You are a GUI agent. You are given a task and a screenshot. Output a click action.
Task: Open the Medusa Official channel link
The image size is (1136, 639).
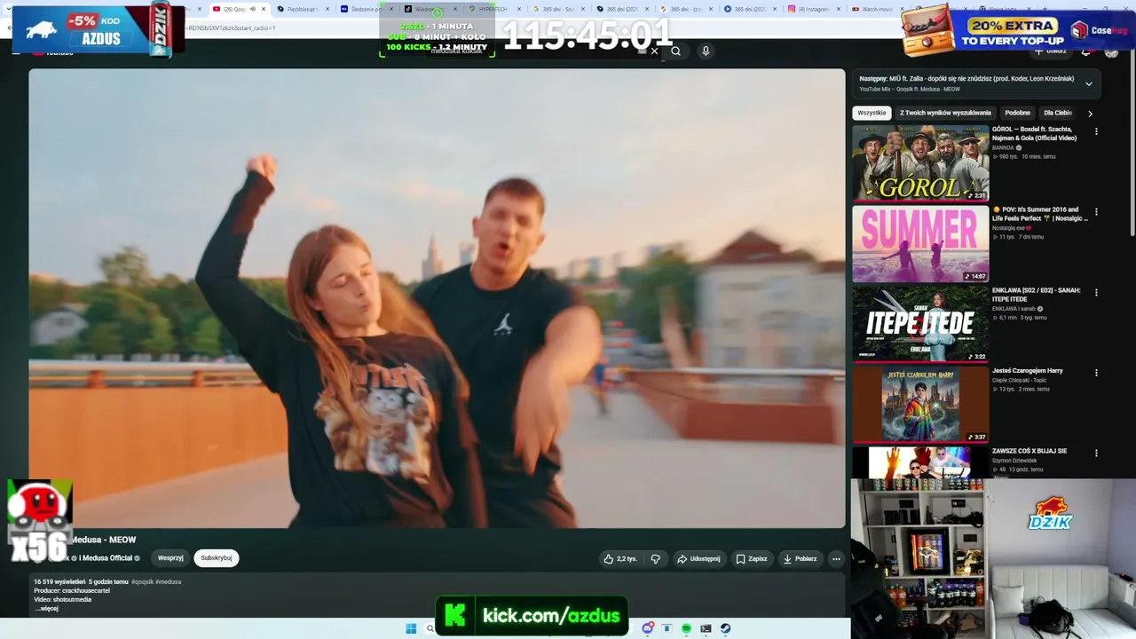pyautogui.click(x=106, y=558)
